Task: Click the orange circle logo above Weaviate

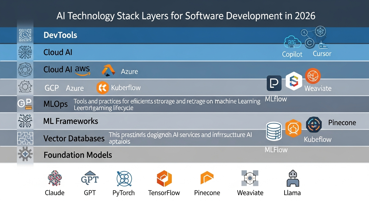Action: pyautogui.click(x=313, y=76)
